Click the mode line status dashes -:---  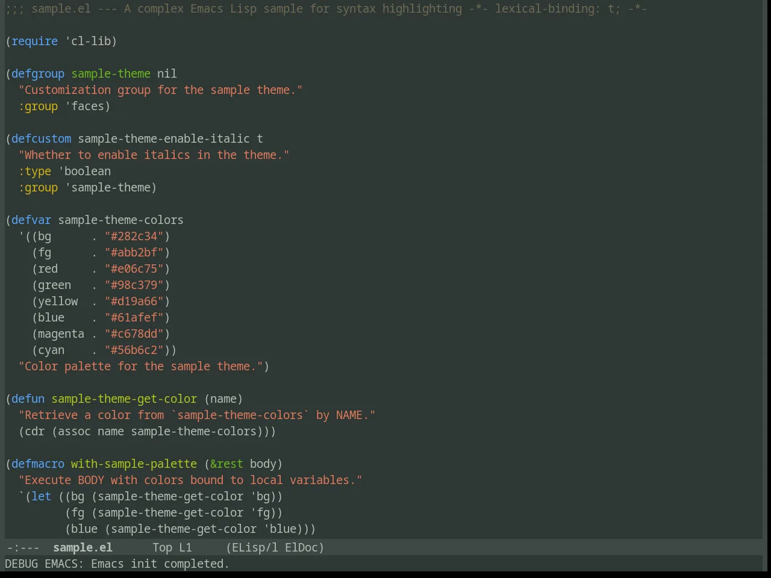point(23,547)
